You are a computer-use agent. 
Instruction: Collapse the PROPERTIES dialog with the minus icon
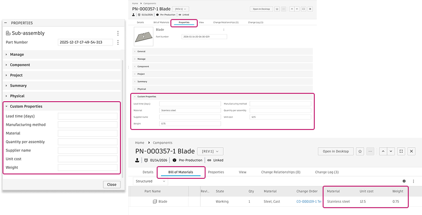(x=6, y=23)
